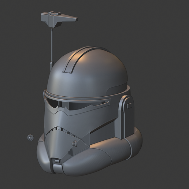Select the detached round stud beside the helmet
Viewport: 189px width, 189px height.
click(x=30, y=138)
